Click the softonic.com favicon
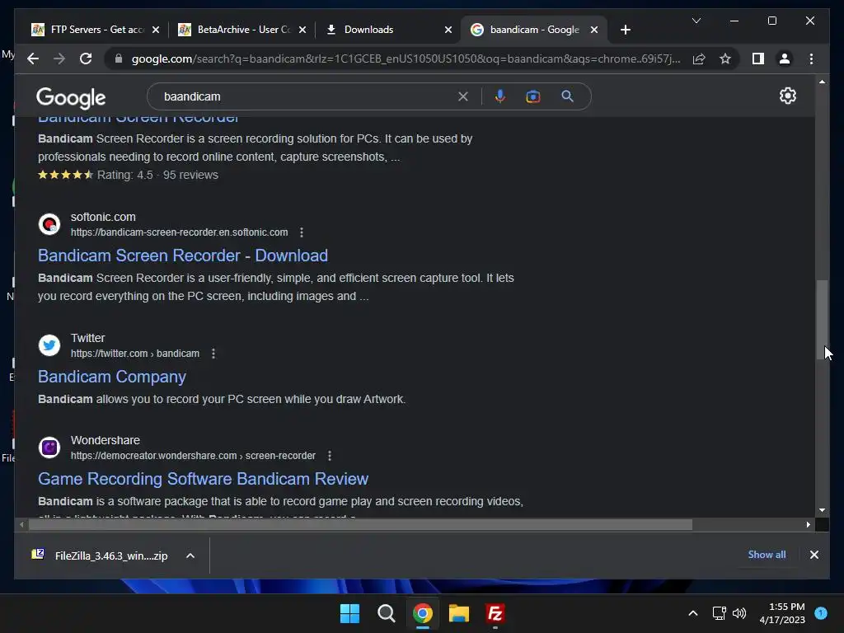844x633 pixels. pos(49,224)
